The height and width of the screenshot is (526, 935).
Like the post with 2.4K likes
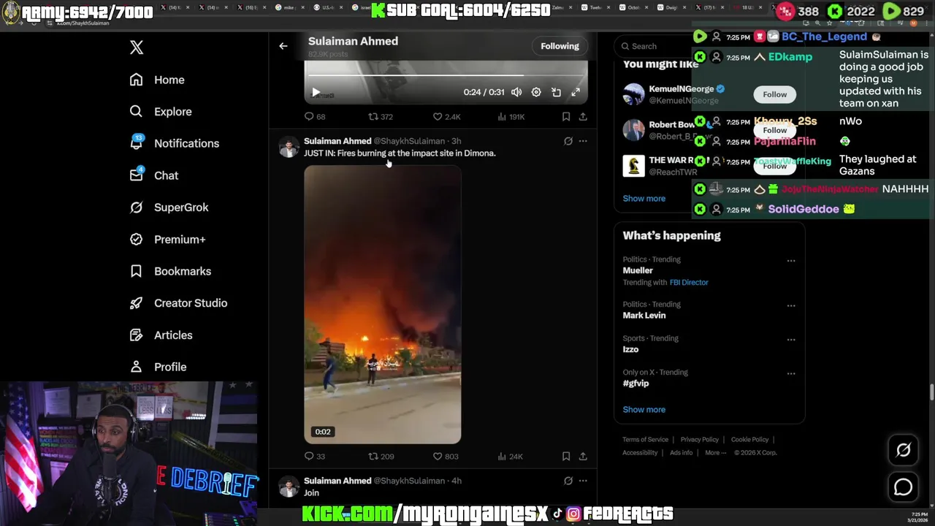[x=446, y=117]
